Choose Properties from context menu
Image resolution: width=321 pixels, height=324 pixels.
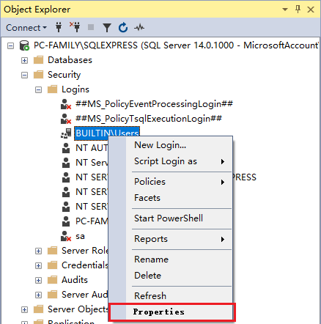172,312
